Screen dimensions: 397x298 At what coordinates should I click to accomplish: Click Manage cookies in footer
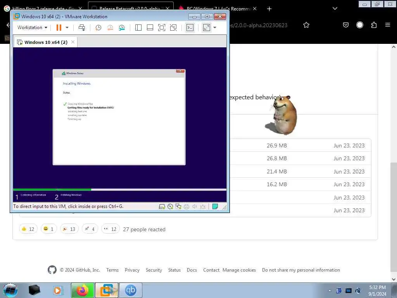pos(239,270)
